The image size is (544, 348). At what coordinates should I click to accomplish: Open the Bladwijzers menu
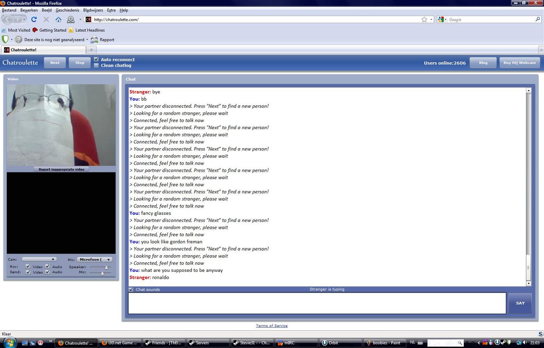pyautogui.click(x=93, y=10)
